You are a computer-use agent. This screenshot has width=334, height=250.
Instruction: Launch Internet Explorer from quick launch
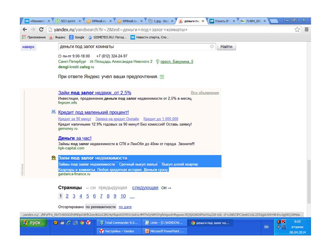[x=69, y=223]
